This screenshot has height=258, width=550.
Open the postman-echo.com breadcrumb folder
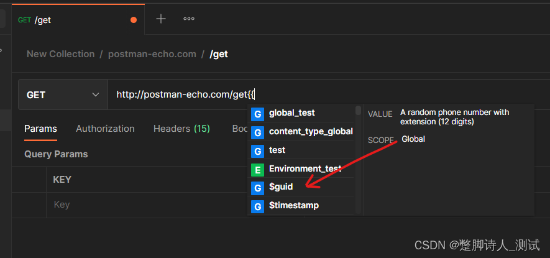(152, 54)
